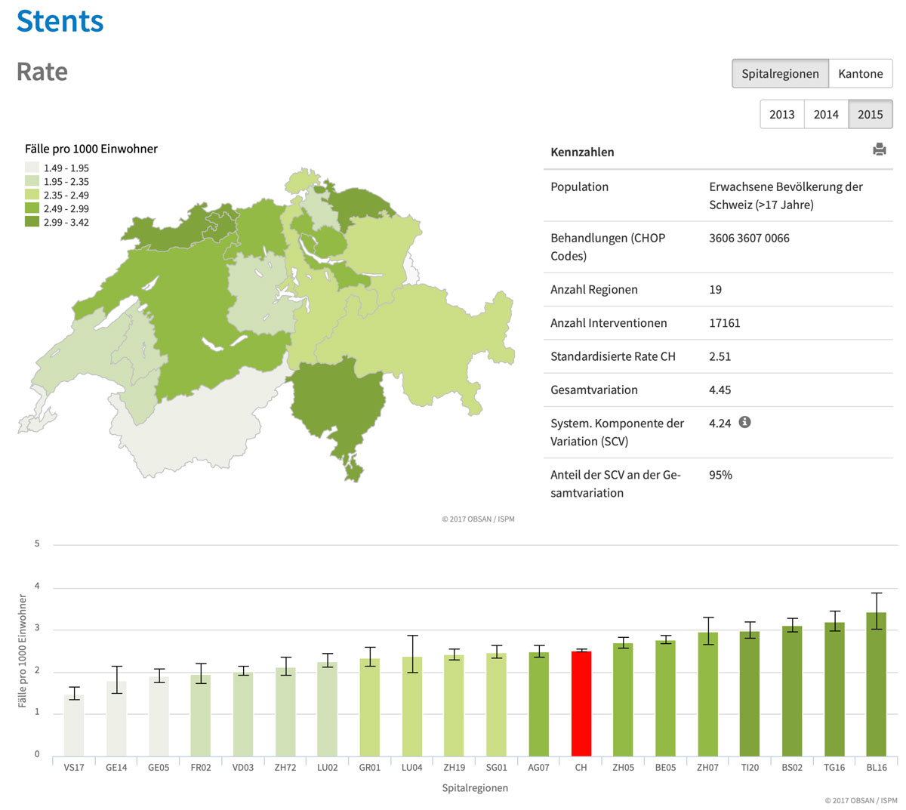
Task: Click the TG16 bar in chart
Action: (834, 689)
